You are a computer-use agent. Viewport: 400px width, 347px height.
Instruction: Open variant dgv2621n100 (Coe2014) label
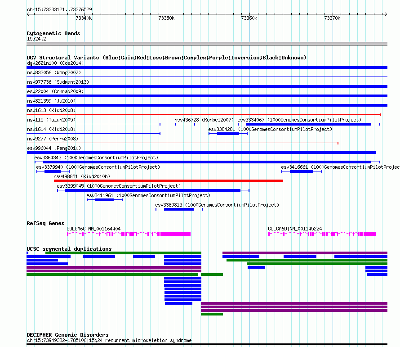tap(55, 63)
